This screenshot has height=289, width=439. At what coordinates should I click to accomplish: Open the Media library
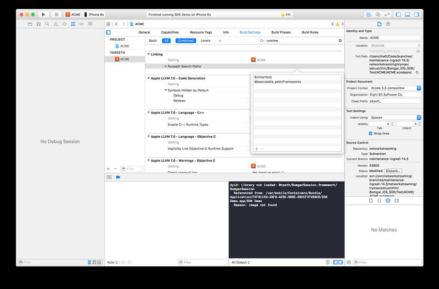tap(397, 201)
